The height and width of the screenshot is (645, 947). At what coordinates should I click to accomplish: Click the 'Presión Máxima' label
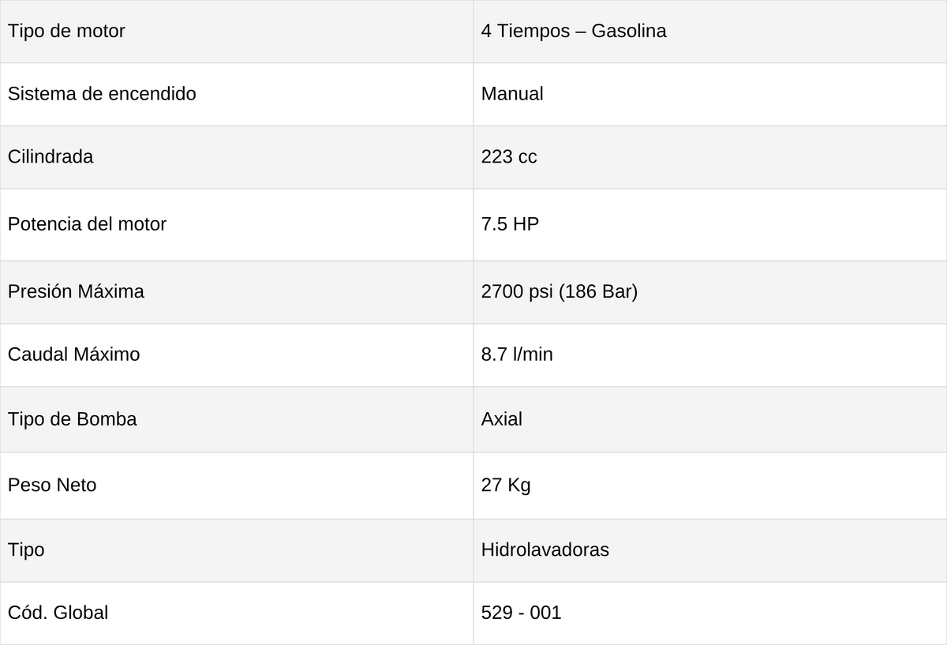pos(76,292)
